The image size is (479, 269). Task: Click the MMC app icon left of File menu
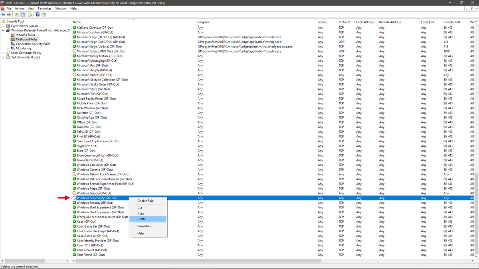[x=2, y=8]
